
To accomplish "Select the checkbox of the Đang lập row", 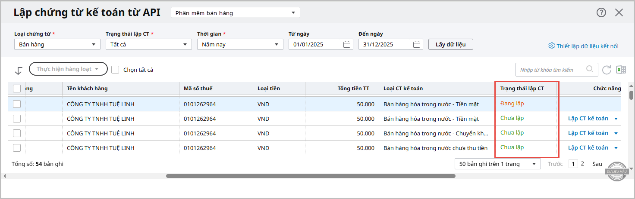I will 17,104.
